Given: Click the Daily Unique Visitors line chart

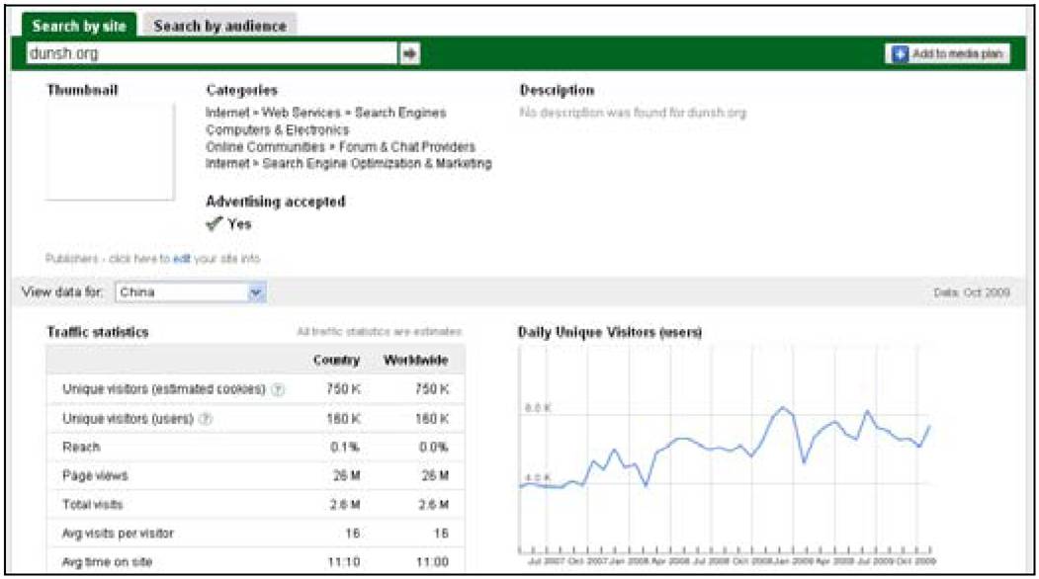Looking at the screenshot, I should click(x=726, y=451).
